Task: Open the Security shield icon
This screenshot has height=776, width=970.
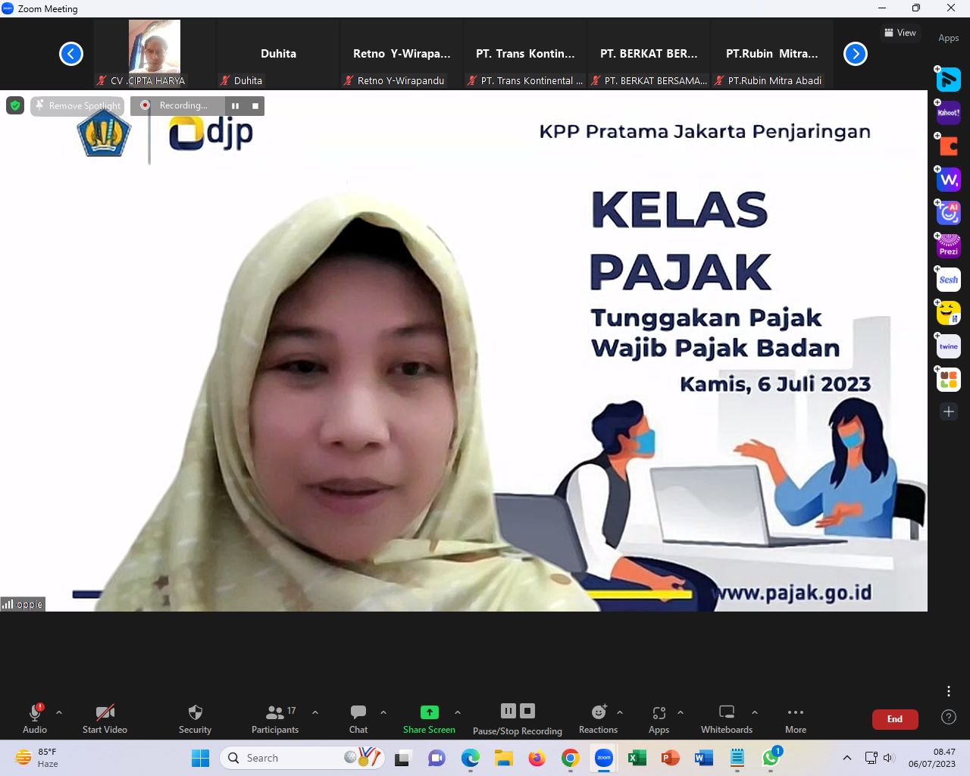Action: [x=195, y=718]
